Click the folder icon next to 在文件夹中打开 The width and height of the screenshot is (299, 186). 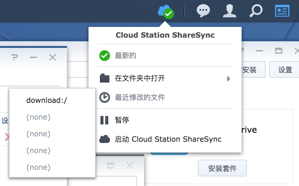pyautogui.click(x=104, y=78)
